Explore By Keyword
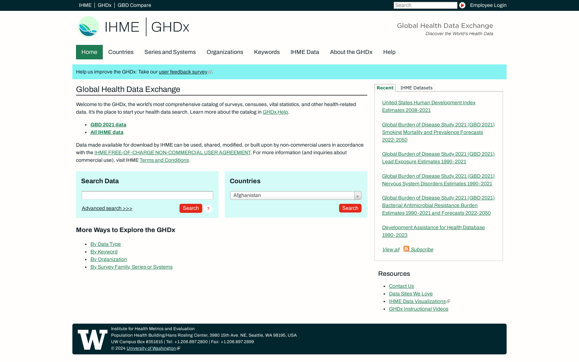Image resolution: width=579 pixels, height=362 pixels. pos(104,252)
